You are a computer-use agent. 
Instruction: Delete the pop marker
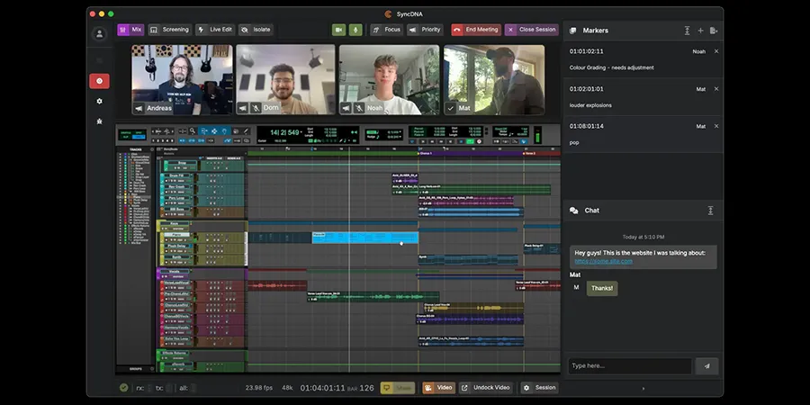(x=716, y=126)
